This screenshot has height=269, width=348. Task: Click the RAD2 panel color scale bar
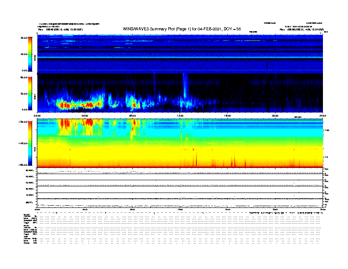(x=30, y=54)
